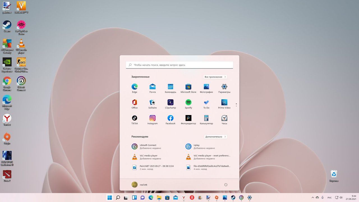Select the Battlefield V desktop shortcut
The height and width of the screenshot is (202, 359).
pos(21,8)
